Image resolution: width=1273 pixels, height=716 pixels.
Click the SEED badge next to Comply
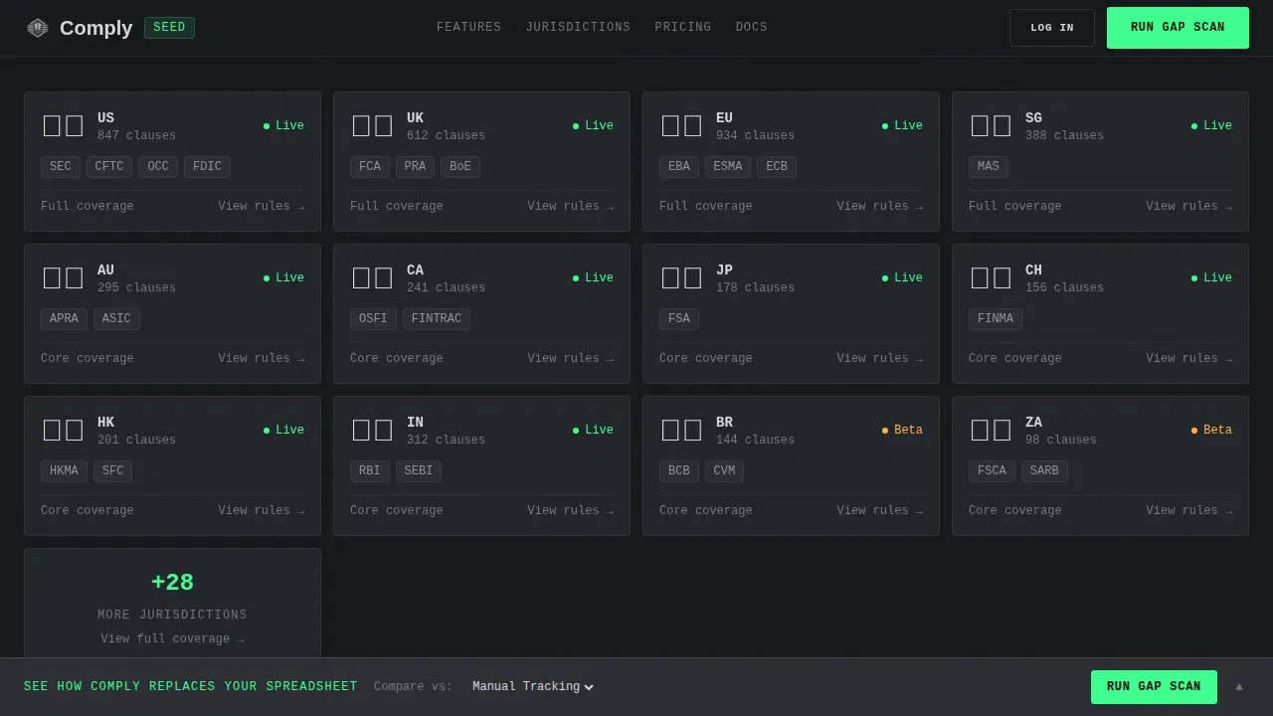(x=169, y=28)
